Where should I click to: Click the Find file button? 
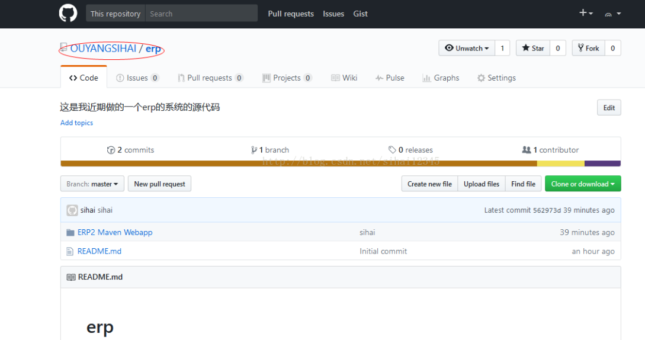click(x=523, y=184)
